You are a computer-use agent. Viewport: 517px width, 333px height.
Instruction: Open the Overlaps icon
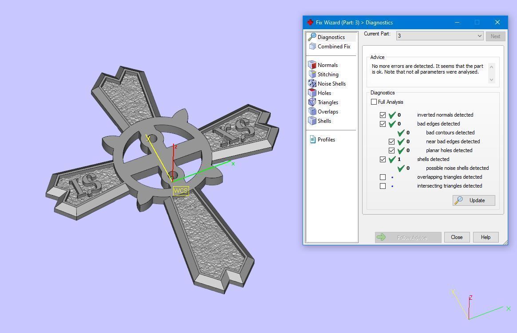pos(312,111)
